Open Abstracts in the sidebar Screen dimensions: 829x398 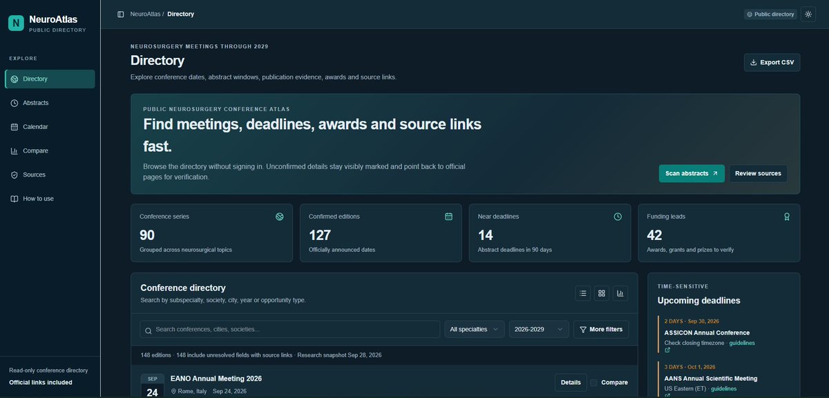(50, 103)
